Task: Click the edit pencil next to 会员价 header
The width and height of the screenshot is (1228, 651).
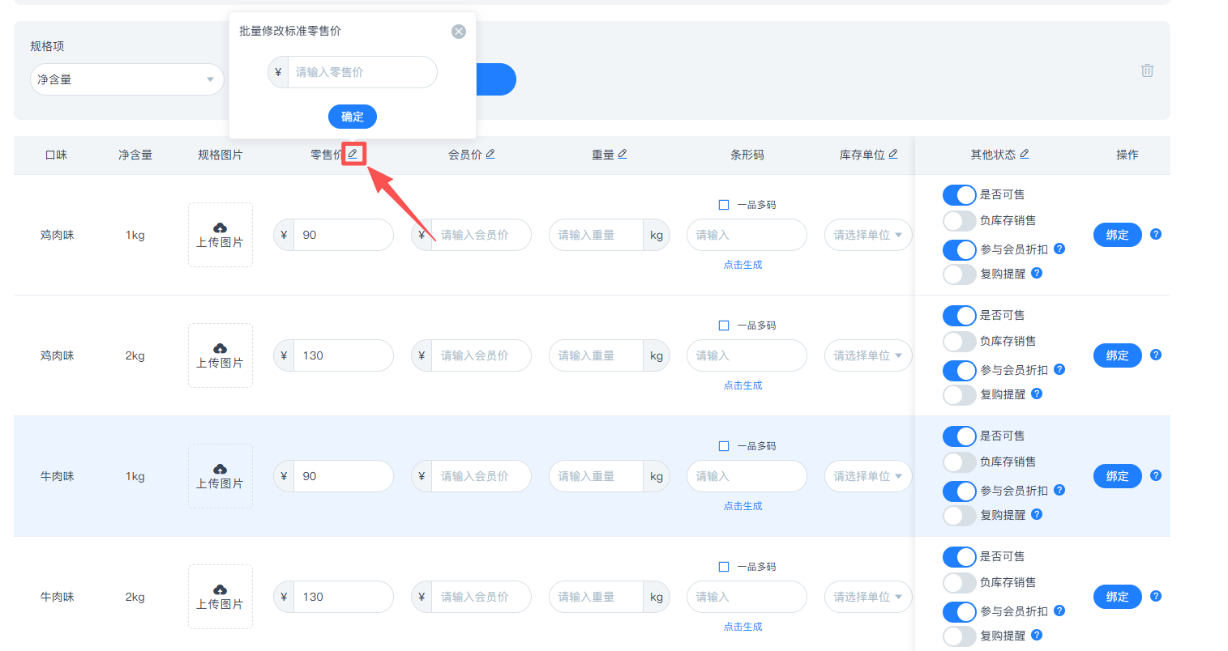Action: pyautogui.click(x=490, y=154)
